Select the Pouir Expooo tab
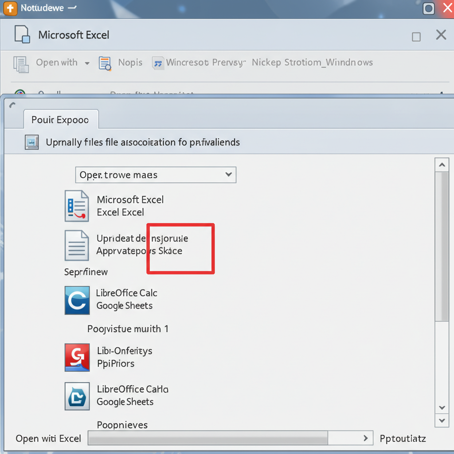 click(61, 119)
